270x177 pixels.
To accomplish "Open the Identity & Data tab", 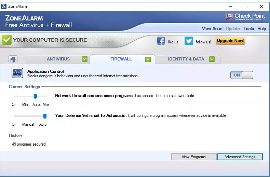I will 188,59.
